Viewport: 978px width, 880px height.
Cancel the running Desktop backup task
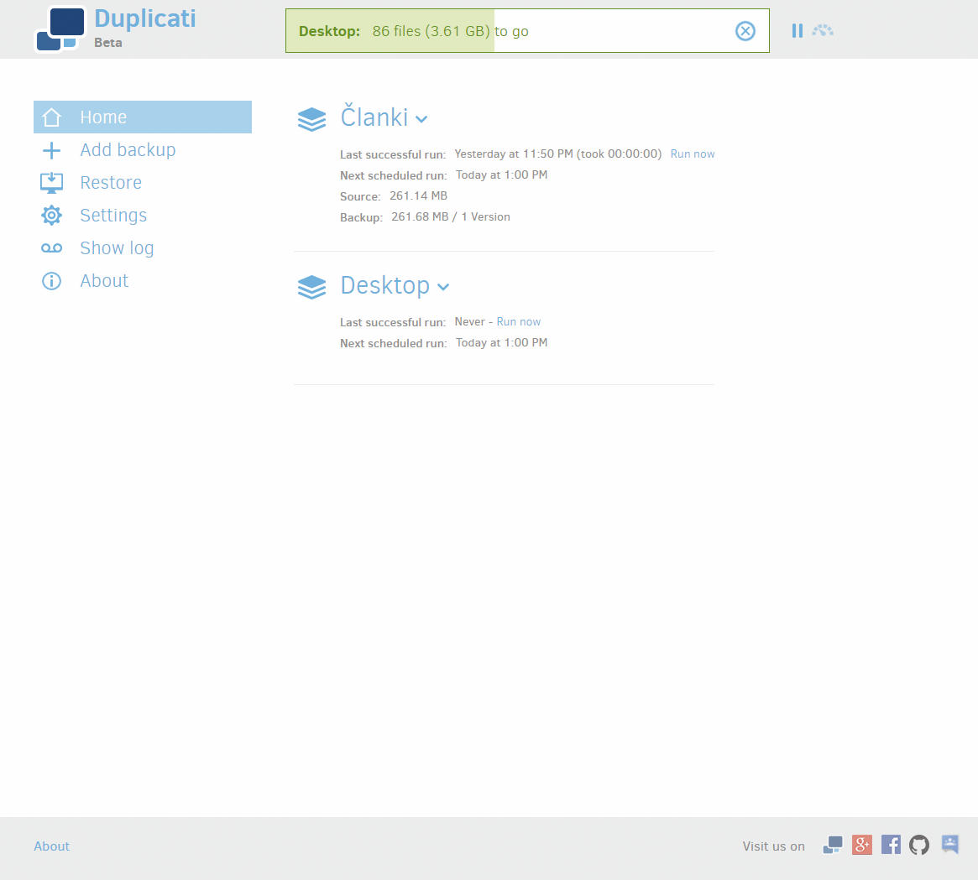point(745,30)
